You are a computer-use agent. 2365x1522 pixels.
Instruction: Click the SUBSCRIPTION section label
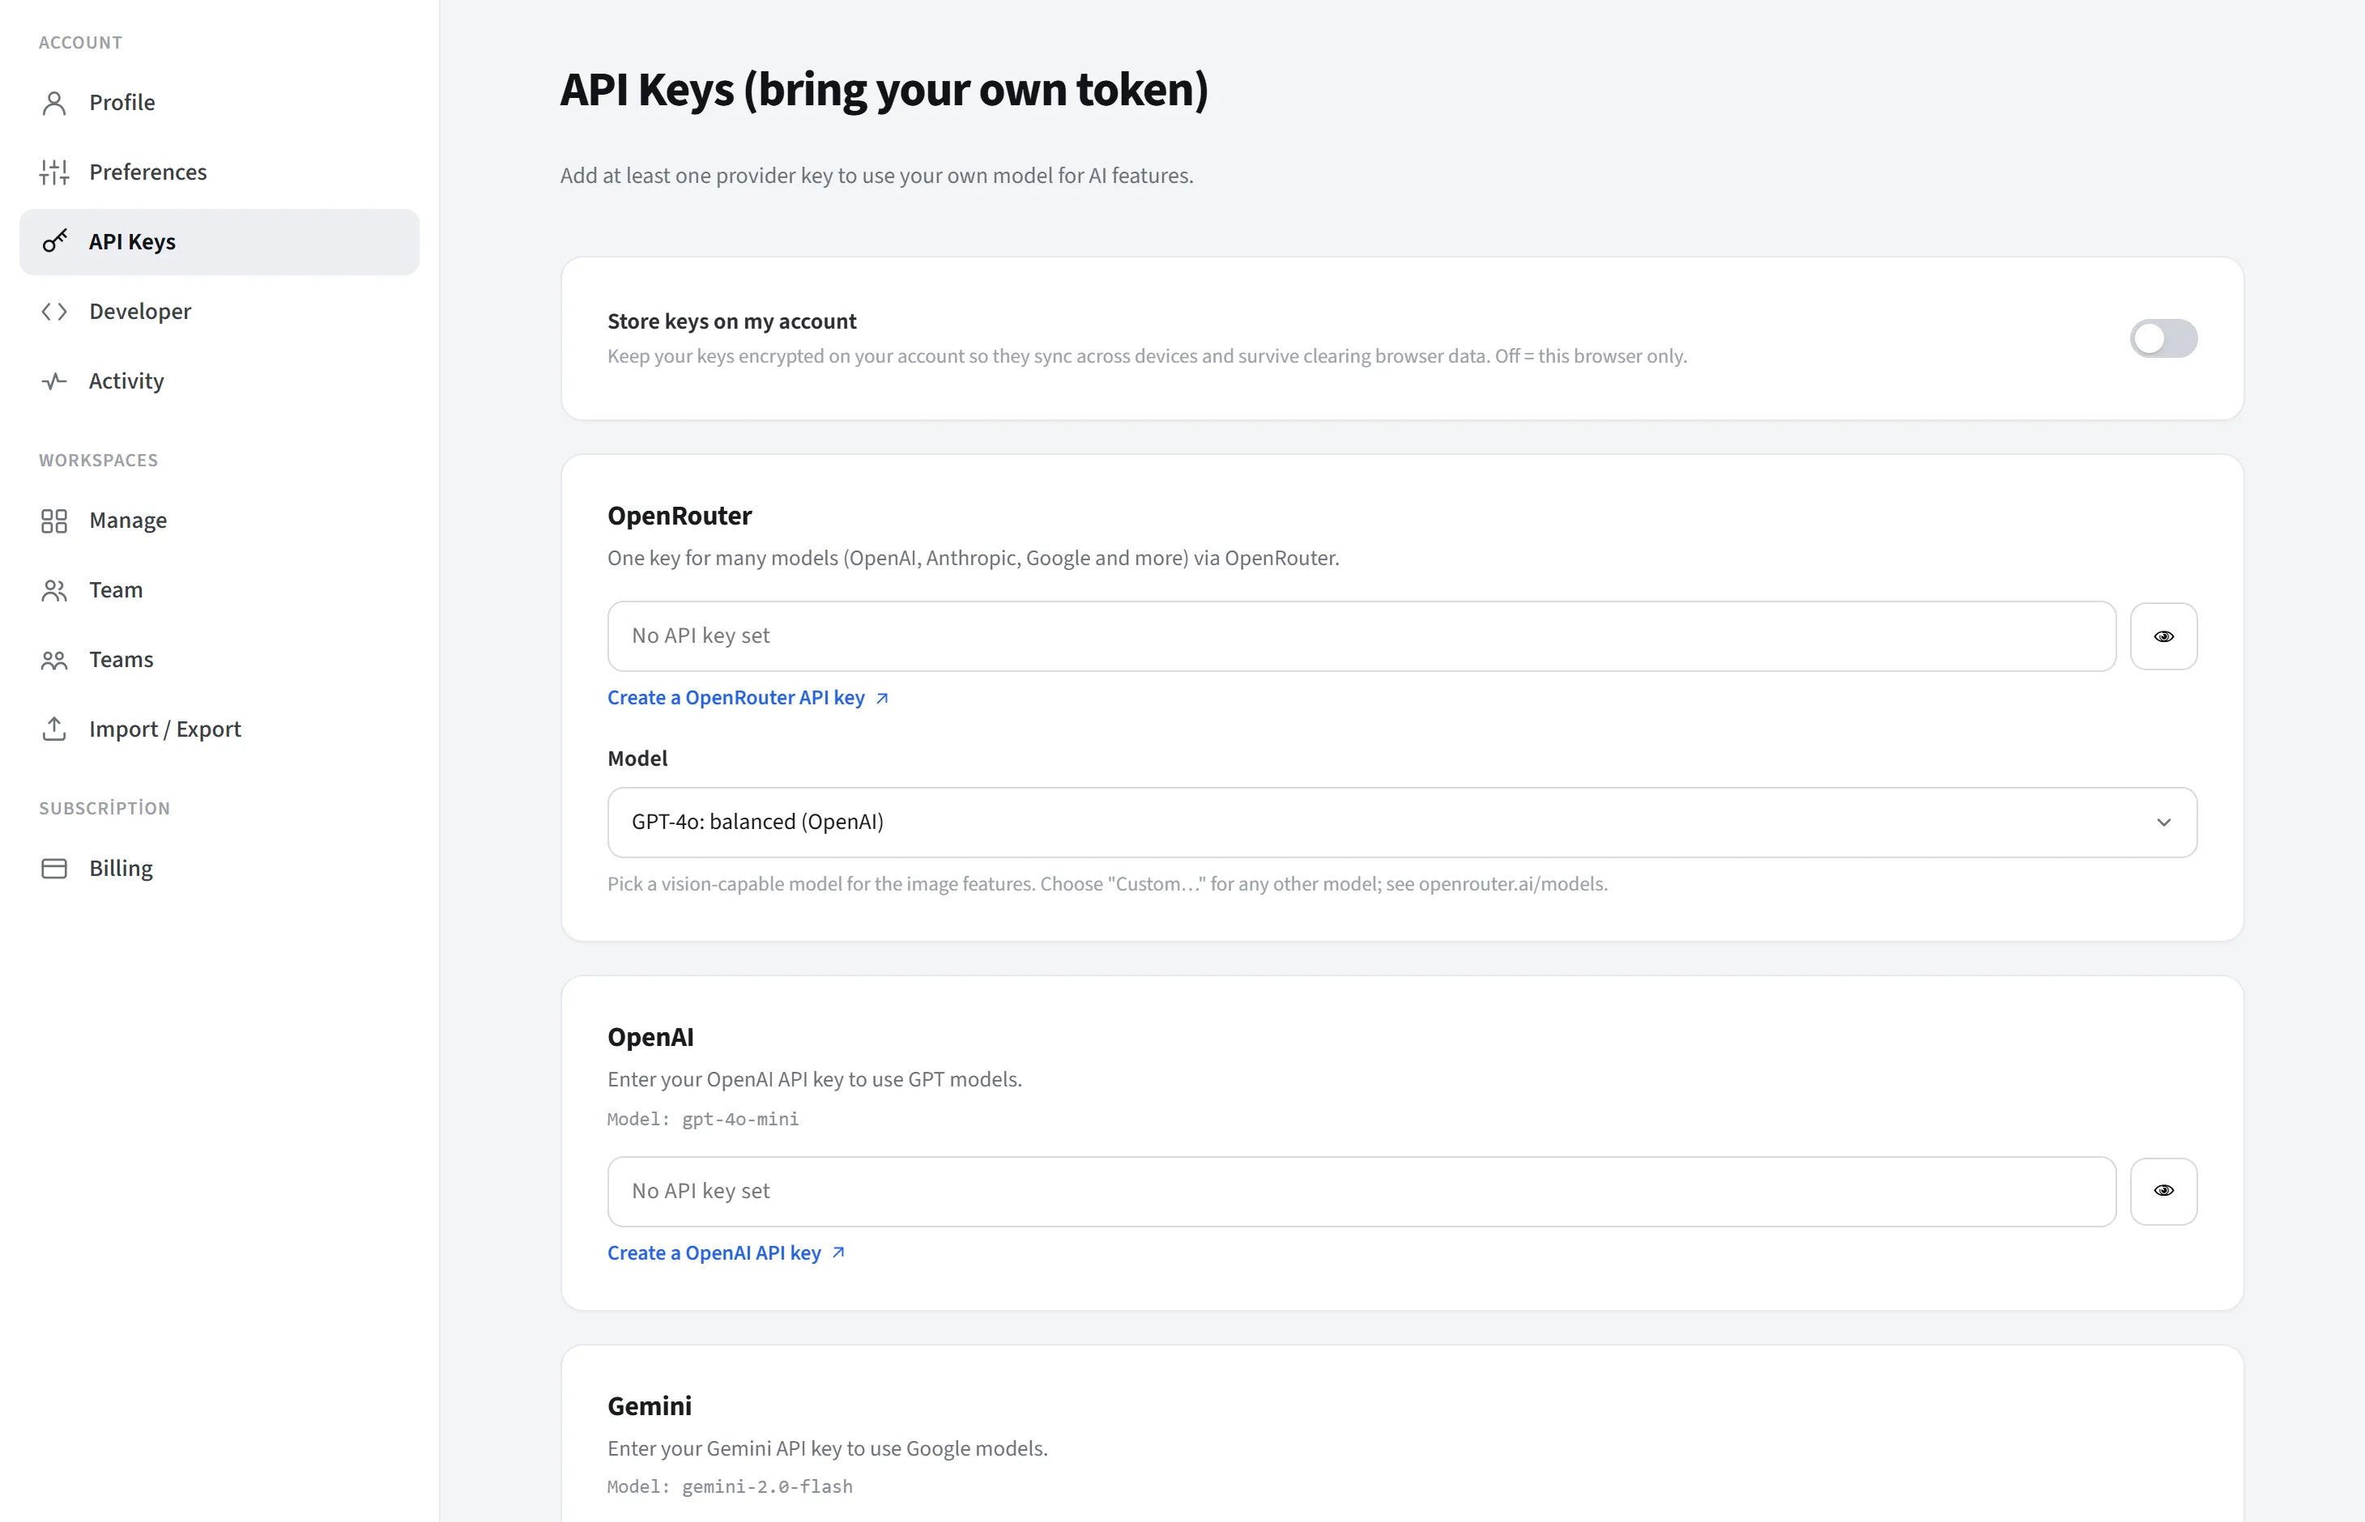pos(104,807)
